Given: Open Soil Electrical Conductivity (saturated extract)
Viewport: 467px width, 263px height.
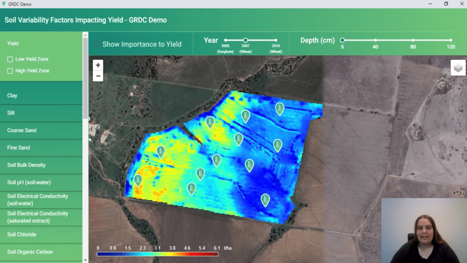Looking at the screenshot, I should click(41, 217).
